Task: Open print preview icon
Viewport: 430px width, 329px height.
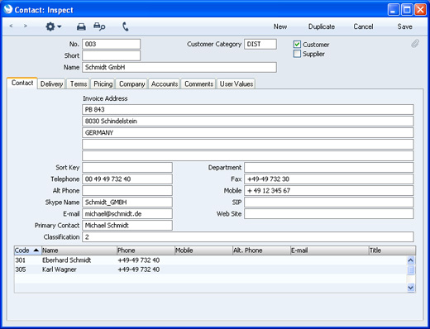Action: point(99,26)
